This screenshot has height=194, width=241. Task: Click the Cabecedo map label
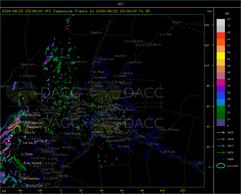point(33,127)
